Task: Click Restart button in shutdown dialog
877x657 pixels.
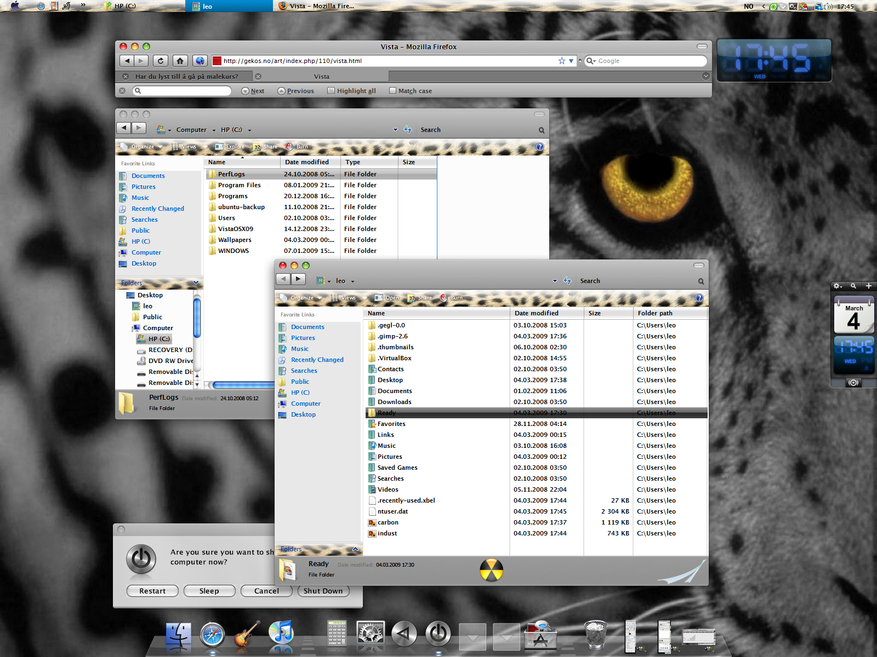Action: pyautogui.click(x=152, y=591)
